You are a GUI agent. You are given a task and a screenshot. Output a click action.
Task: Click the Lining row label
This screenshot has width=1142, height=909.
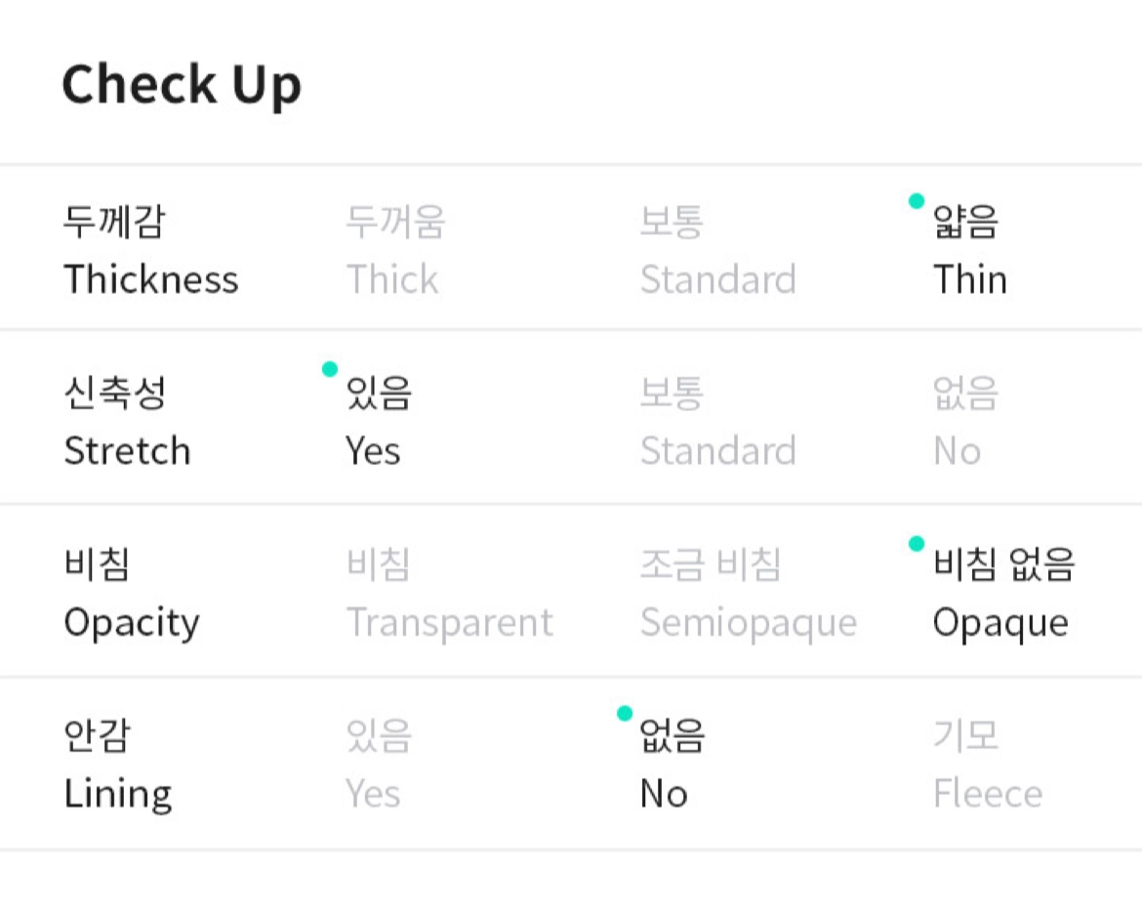[117, 764]
